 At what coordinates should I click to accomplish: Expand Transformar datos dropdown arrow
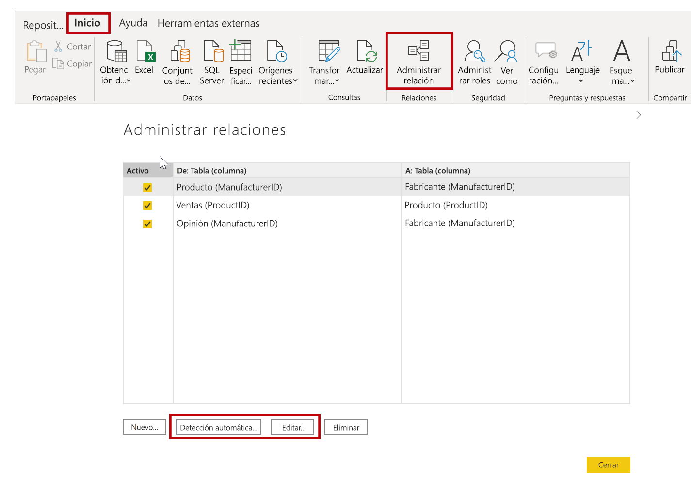tap(337, 81)
